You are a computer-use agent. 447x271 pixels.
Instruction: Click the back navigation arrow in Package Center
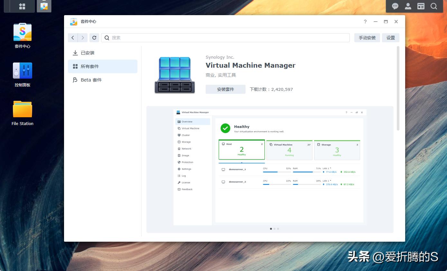tap(73, 38)
